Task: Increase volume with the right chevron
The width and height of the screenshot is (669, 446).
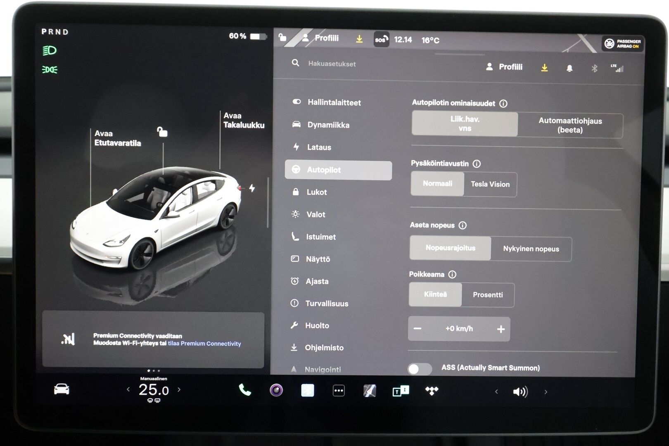Action: pos(546,392)
